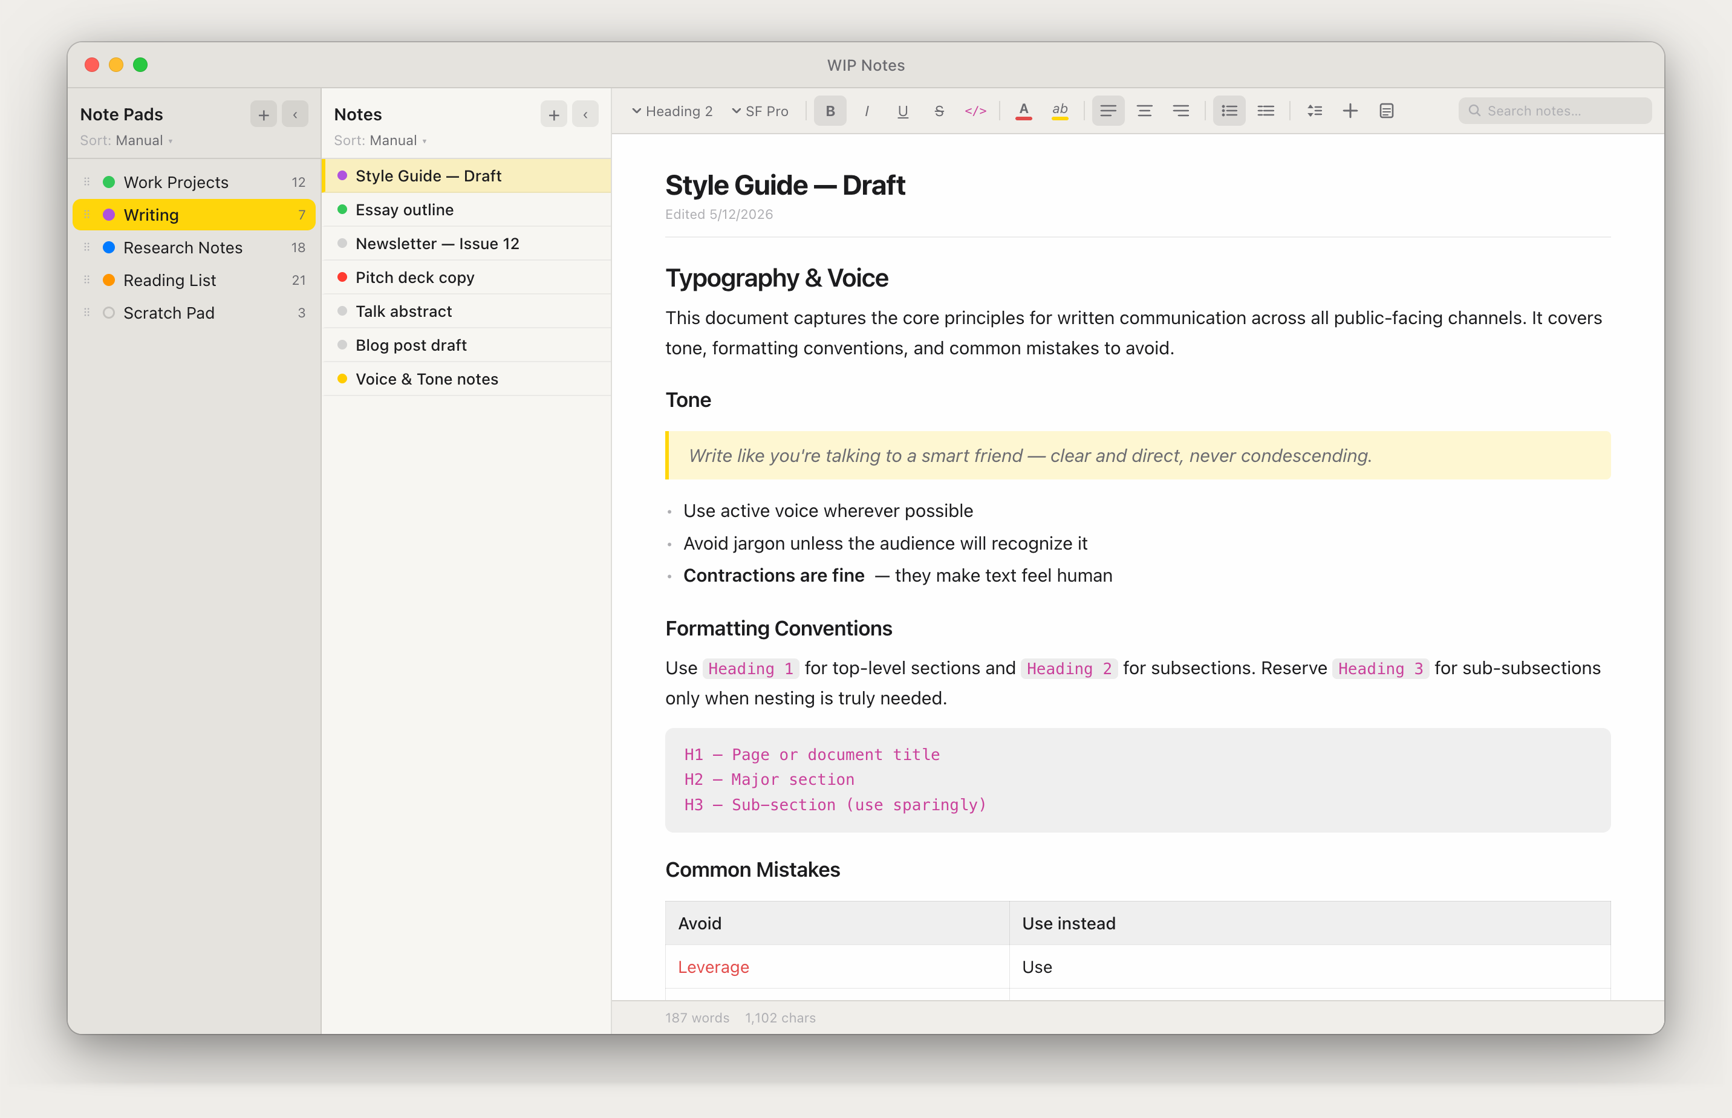Open the Newsletter — Issue 12 note
Viewport: 1732px width, 1118px height.
point(467,244)
